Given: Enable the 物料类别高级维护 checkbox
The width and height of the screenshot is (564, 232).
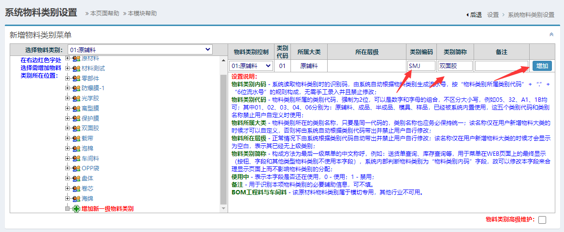Looking at the screenshot, I should 542,220.
